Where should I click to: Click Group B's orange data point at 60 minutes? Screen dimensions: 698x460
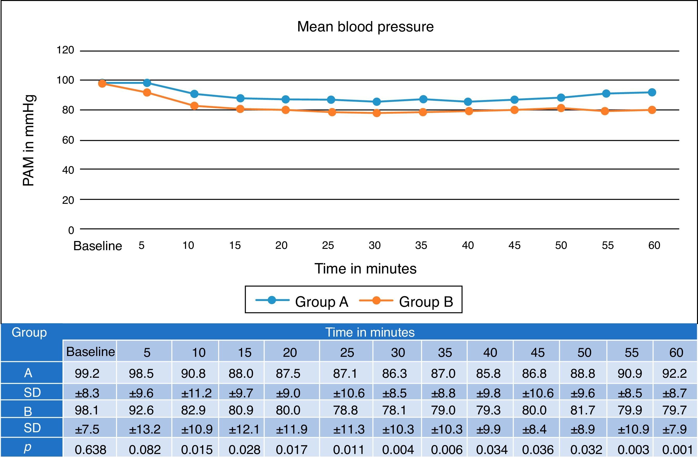pos(652,110)
